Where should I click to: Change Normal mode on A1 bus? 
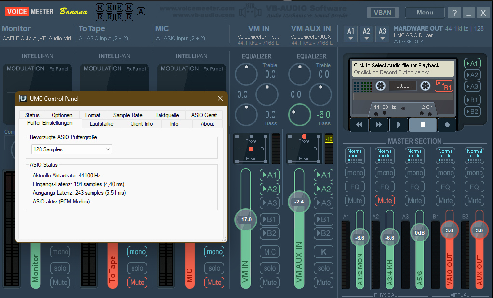click(355, 156)
